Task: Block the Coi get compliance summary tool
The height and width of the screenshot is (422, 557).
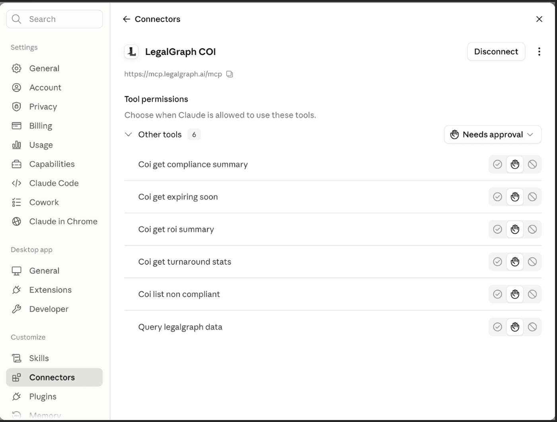Action: (532, 164)
